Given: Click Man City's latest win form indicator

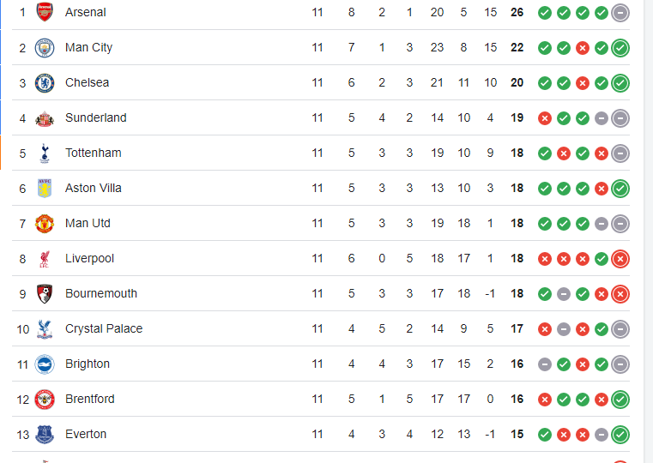Looking at the screenshot, I should 620,48.
